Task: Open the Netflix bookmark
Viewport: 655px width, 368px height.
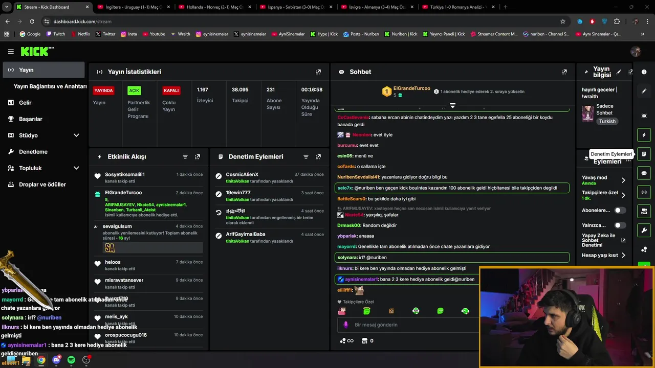Action: (x=80, y=34)
